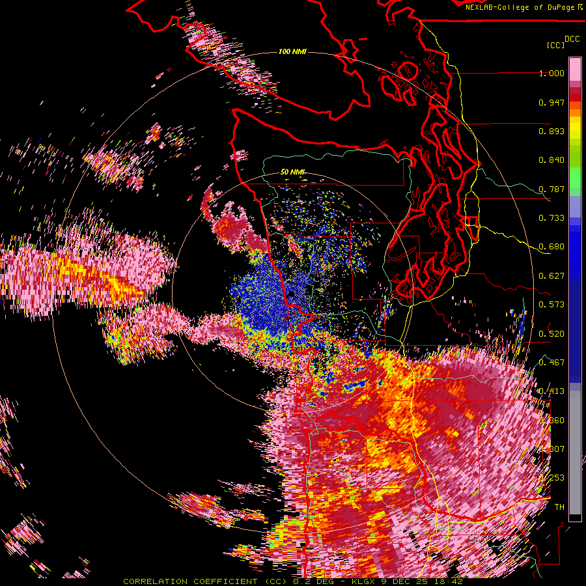Click the 50 NMI range ring label
This screenshot has height=586, width=586.
[x=292, y=172]
